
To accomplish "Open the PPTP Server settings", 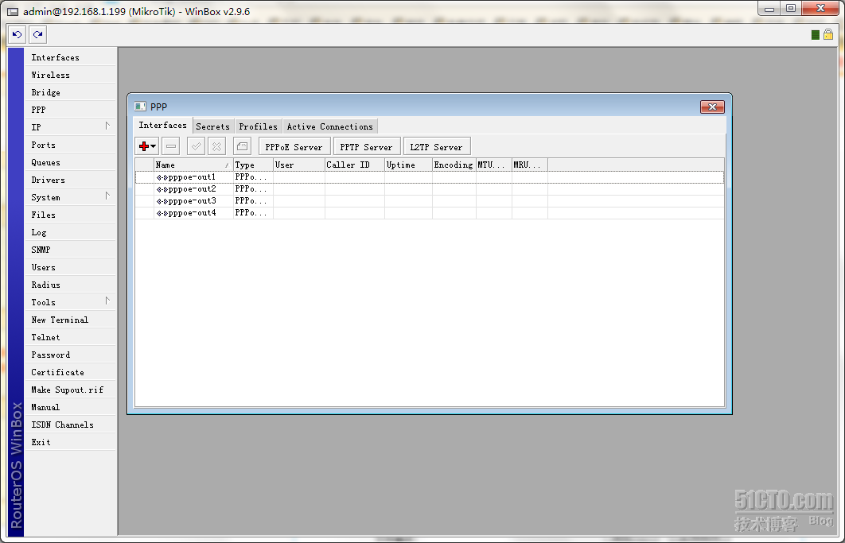I will pos(367,146).
